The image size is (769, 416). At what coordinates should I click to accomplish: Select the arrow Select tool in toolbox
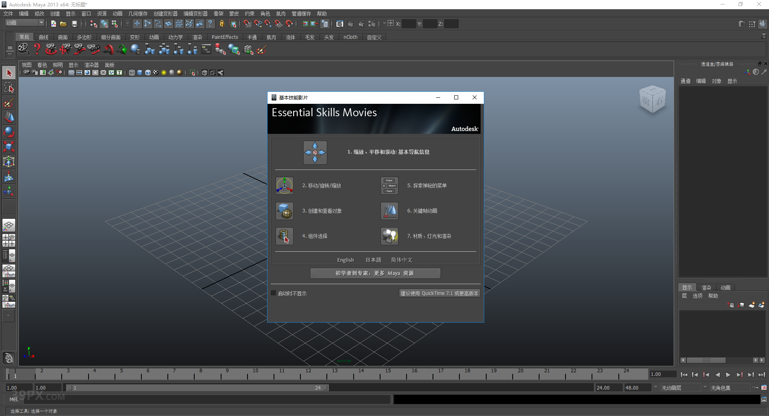pyautogui.click(x=9, y=73)
